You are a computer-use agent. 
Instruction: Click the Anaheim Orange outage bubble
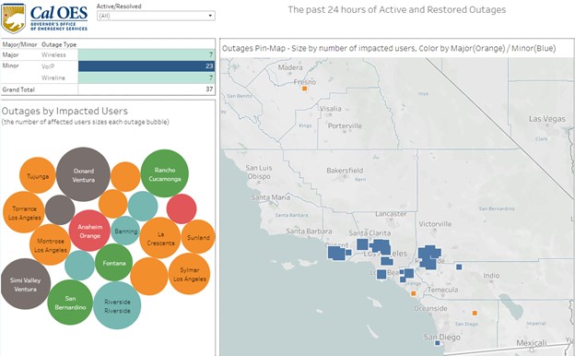click(x=89, y=231)
